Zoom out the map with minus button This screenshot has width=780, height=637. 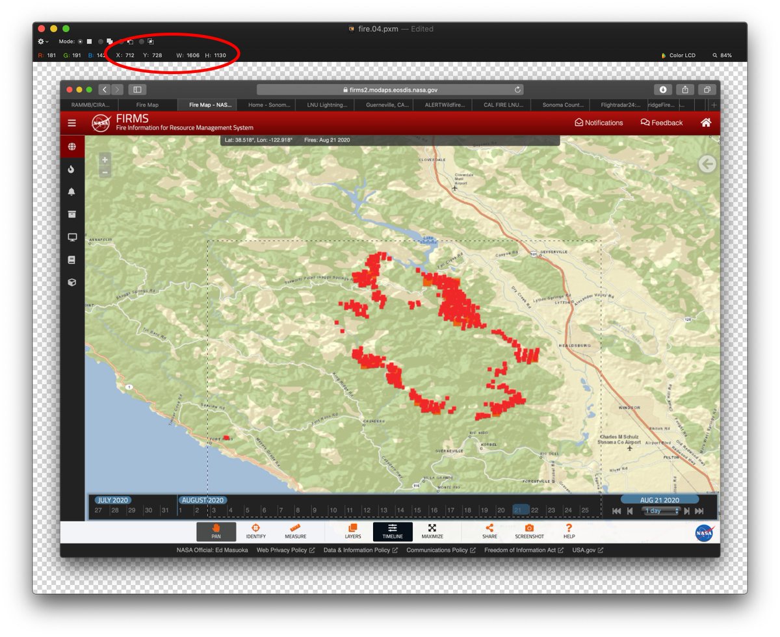[x=105, y=172]
